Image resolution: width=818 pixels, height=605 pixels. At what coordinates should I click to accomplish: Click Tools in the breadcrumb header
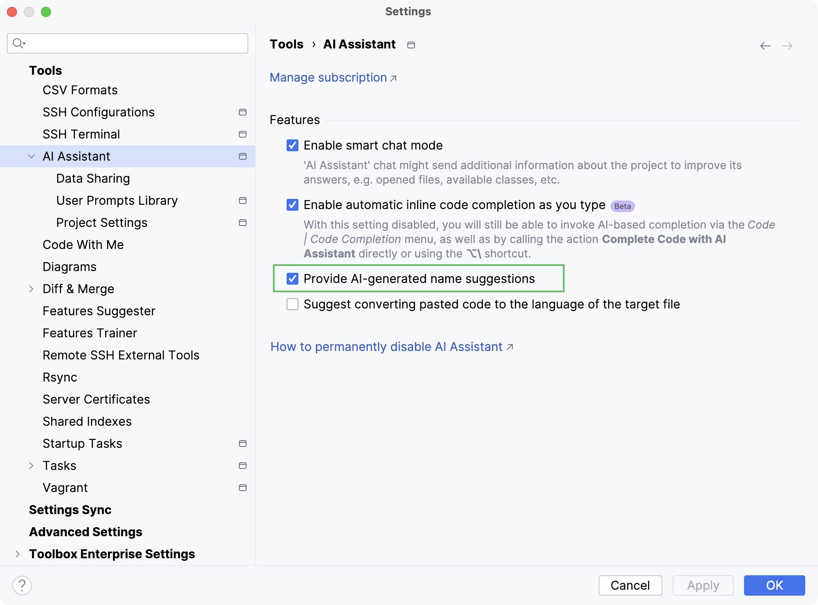point(287,44)
